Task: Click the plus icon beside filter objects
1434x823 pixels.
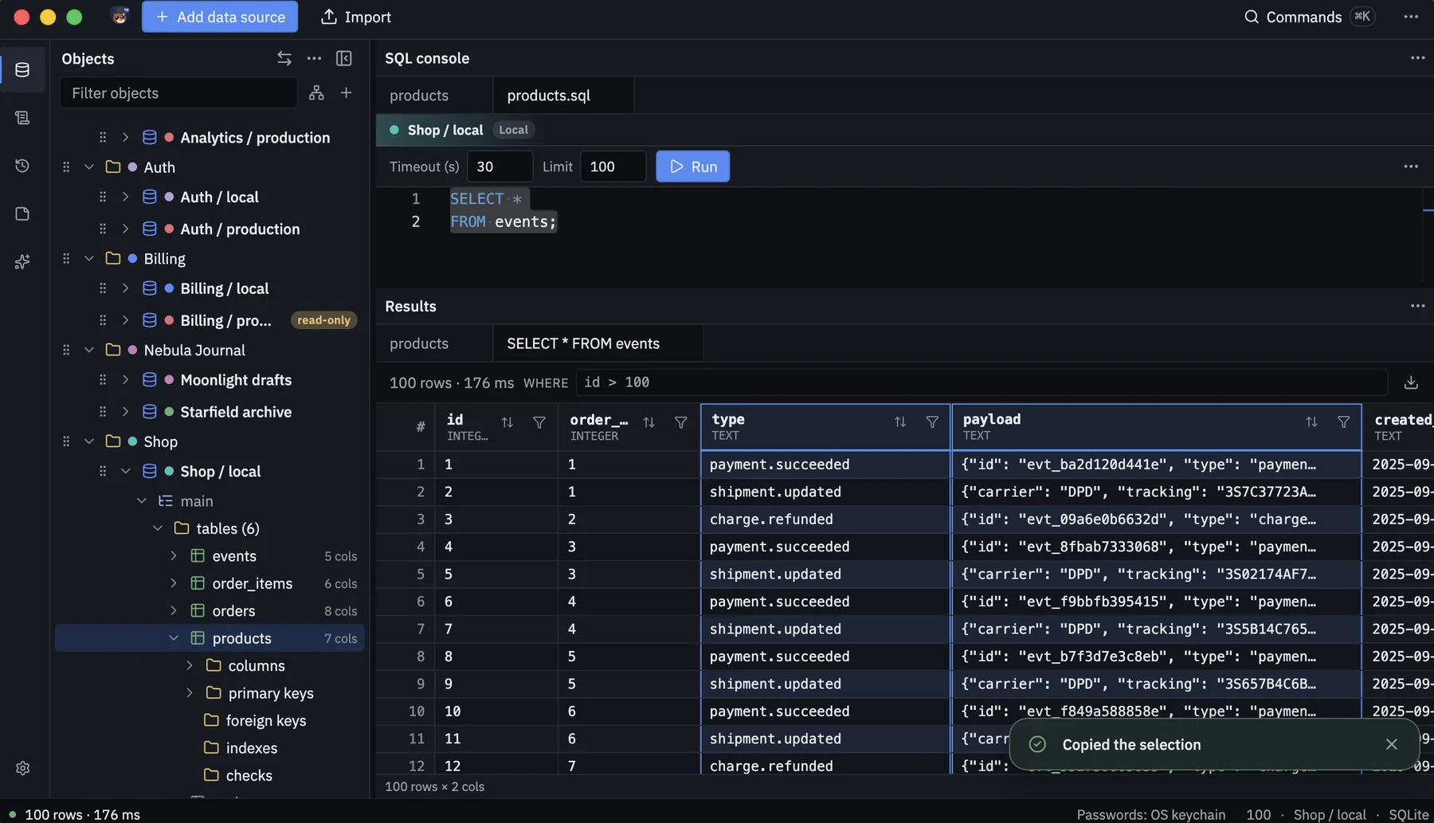Action: (347, 93)
